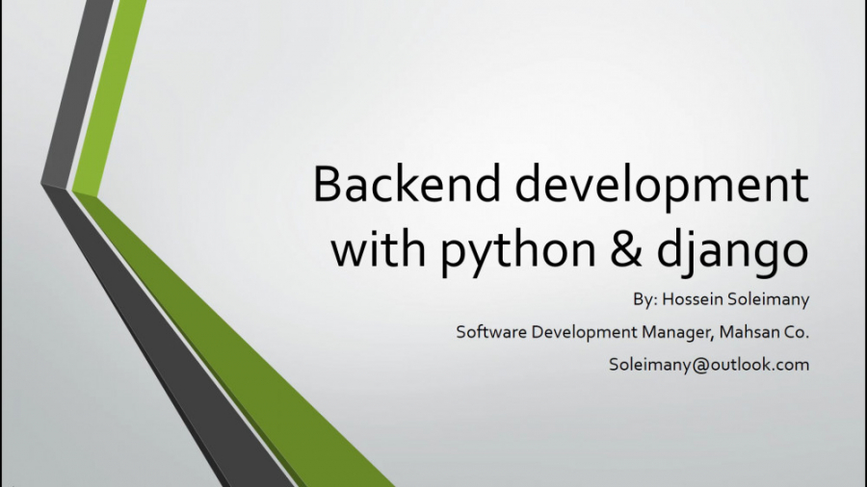Click the "By:" label before the author name
Viewport: 867px width, 487px height.
click(x=644, y=299)
